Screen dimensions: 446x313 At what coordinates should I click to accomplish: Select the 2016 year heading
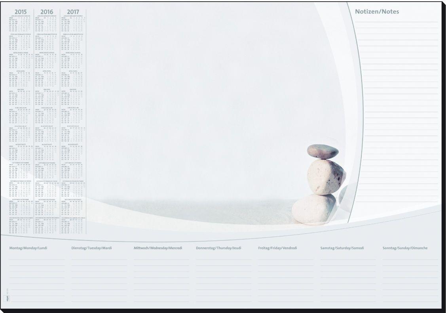(47, 12)
